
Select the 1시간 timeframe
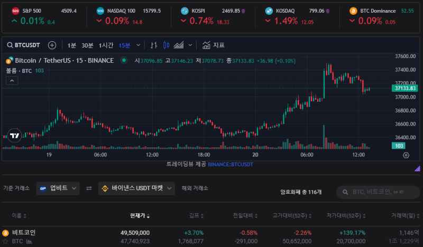pyautogui.click(x=106, y=45)
